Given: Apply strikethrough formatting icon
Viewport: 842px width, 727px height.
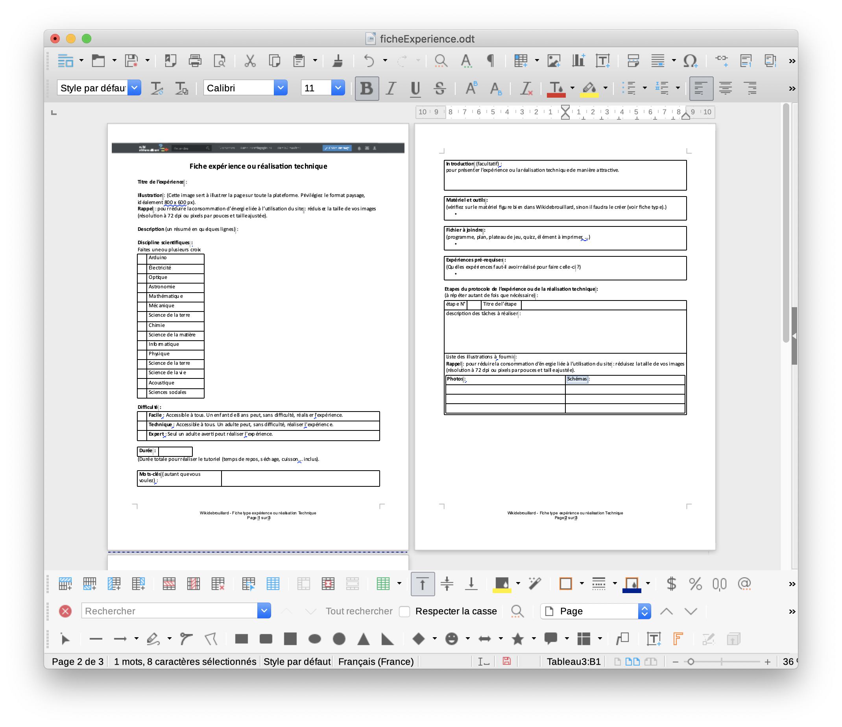Looking at the screenshot, I should click(x=440, y=88).
